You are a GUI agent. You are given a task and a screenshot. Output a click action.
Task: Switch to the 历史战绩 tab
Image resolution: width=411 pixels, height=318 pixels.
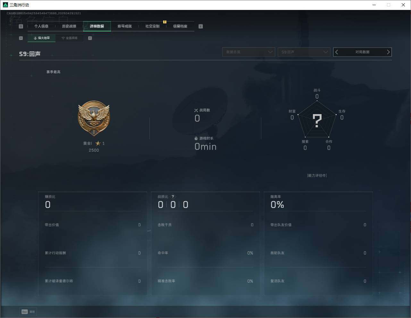point(69,26)
